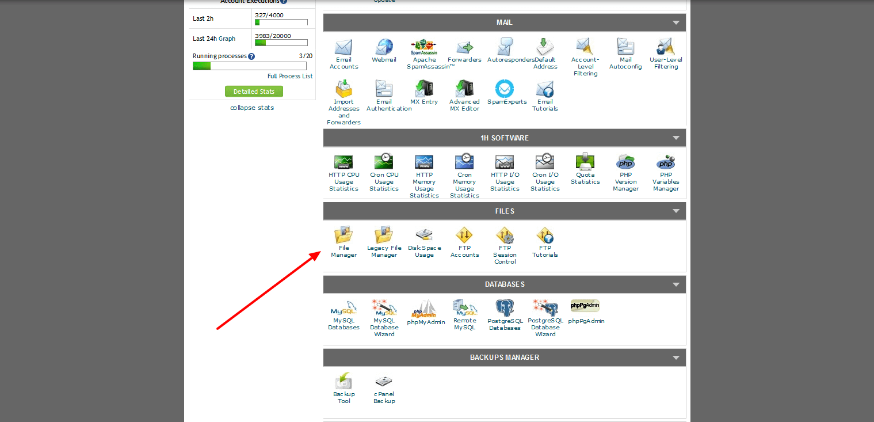The image size is (874, 422).
Task: Open User-Level Filtering
Action: point(666,54)
